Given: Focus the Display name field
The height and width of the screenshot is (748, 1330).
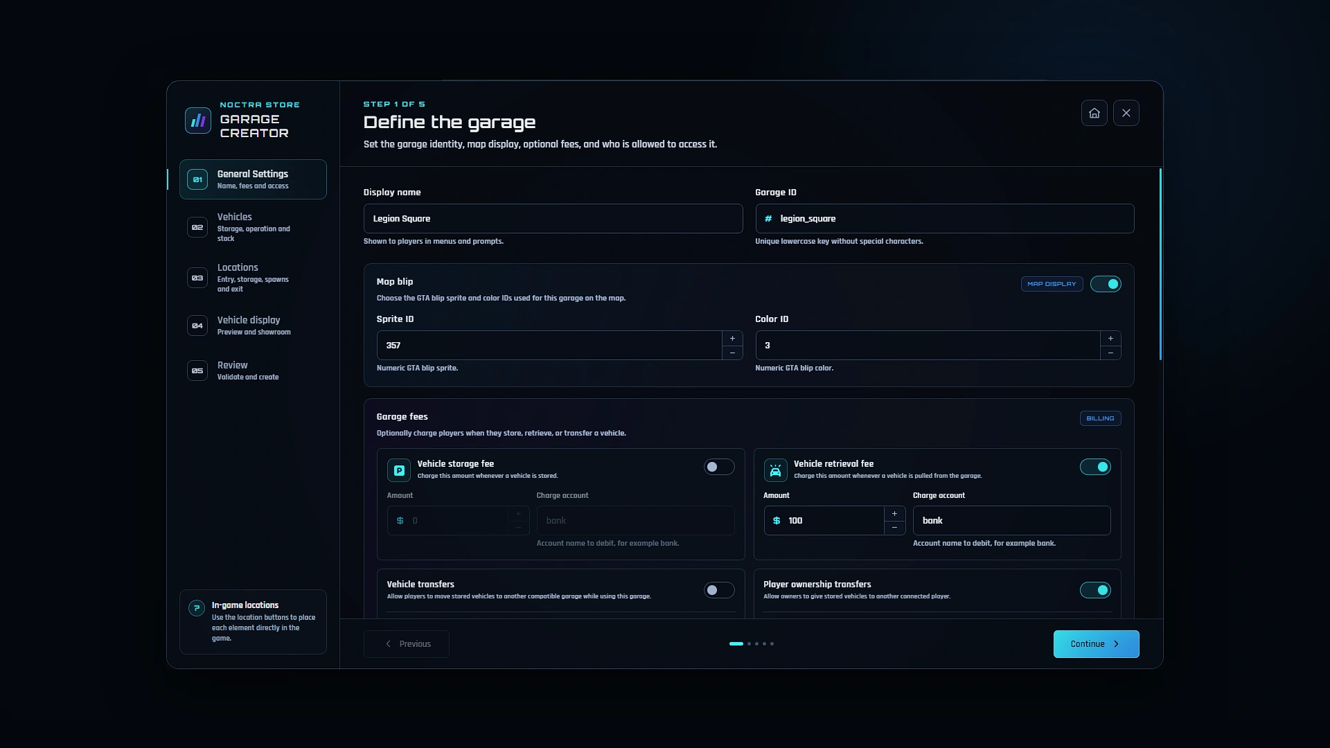Looking at the screenshot, I should pos(553,219).
